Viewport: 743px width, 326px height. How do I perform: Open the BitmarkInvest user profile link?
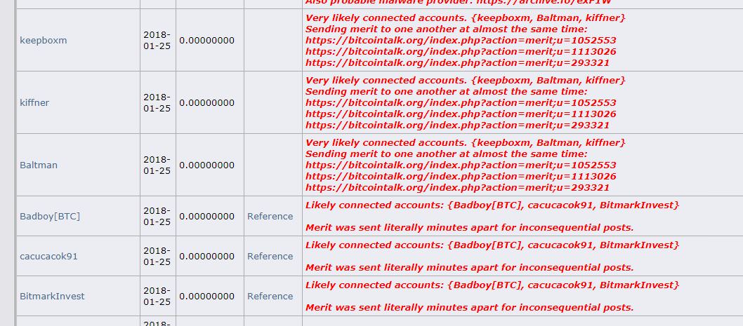(52, 296)
